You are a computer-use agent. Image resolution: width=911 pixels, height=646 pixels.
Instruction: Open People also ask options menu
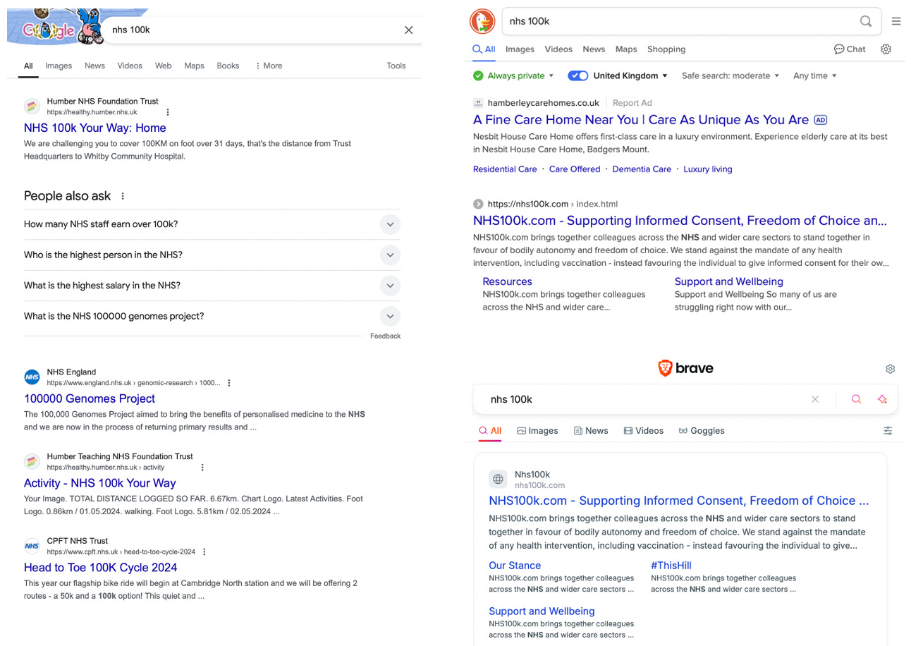tap(123, 196)
